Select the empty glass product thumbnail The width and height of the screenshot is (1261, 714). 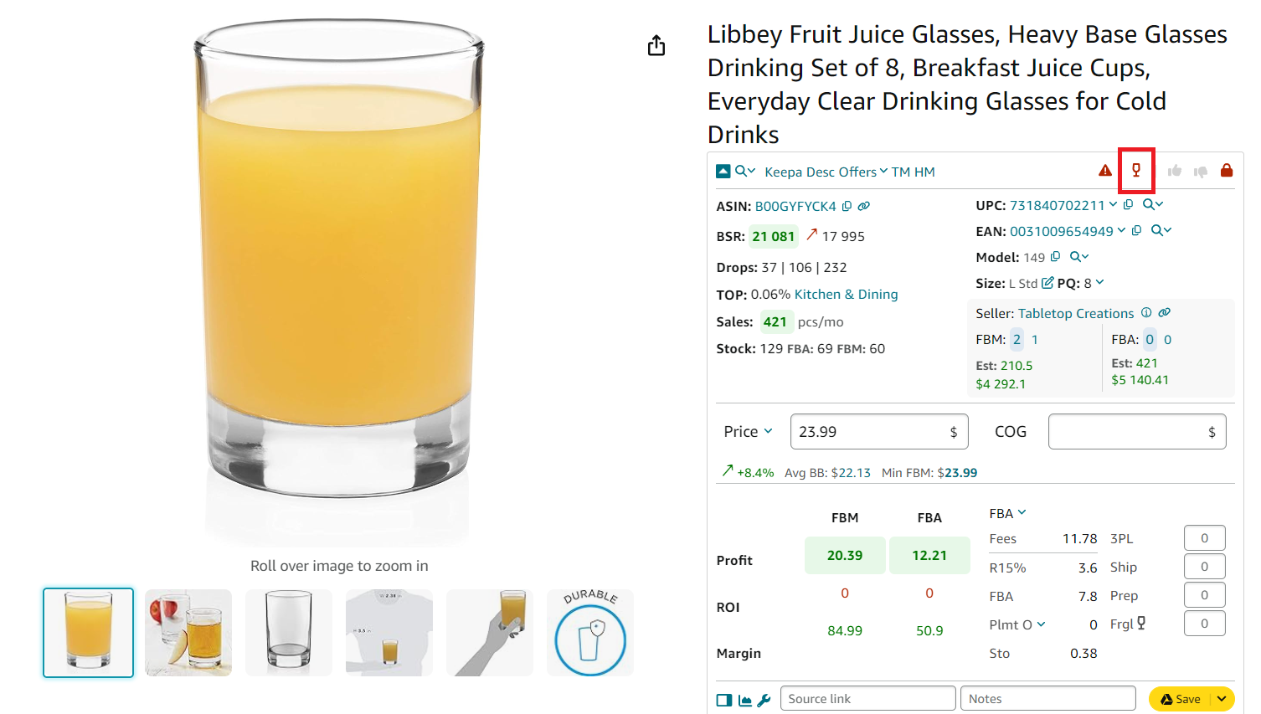(289, 633)
